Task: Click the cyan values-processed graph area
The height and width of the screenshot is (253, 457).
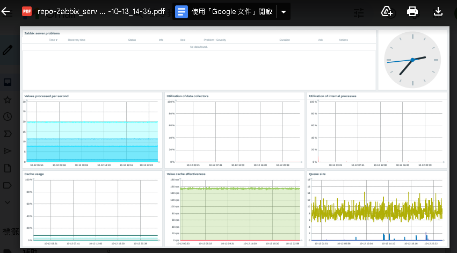Action: pos(92,142)
